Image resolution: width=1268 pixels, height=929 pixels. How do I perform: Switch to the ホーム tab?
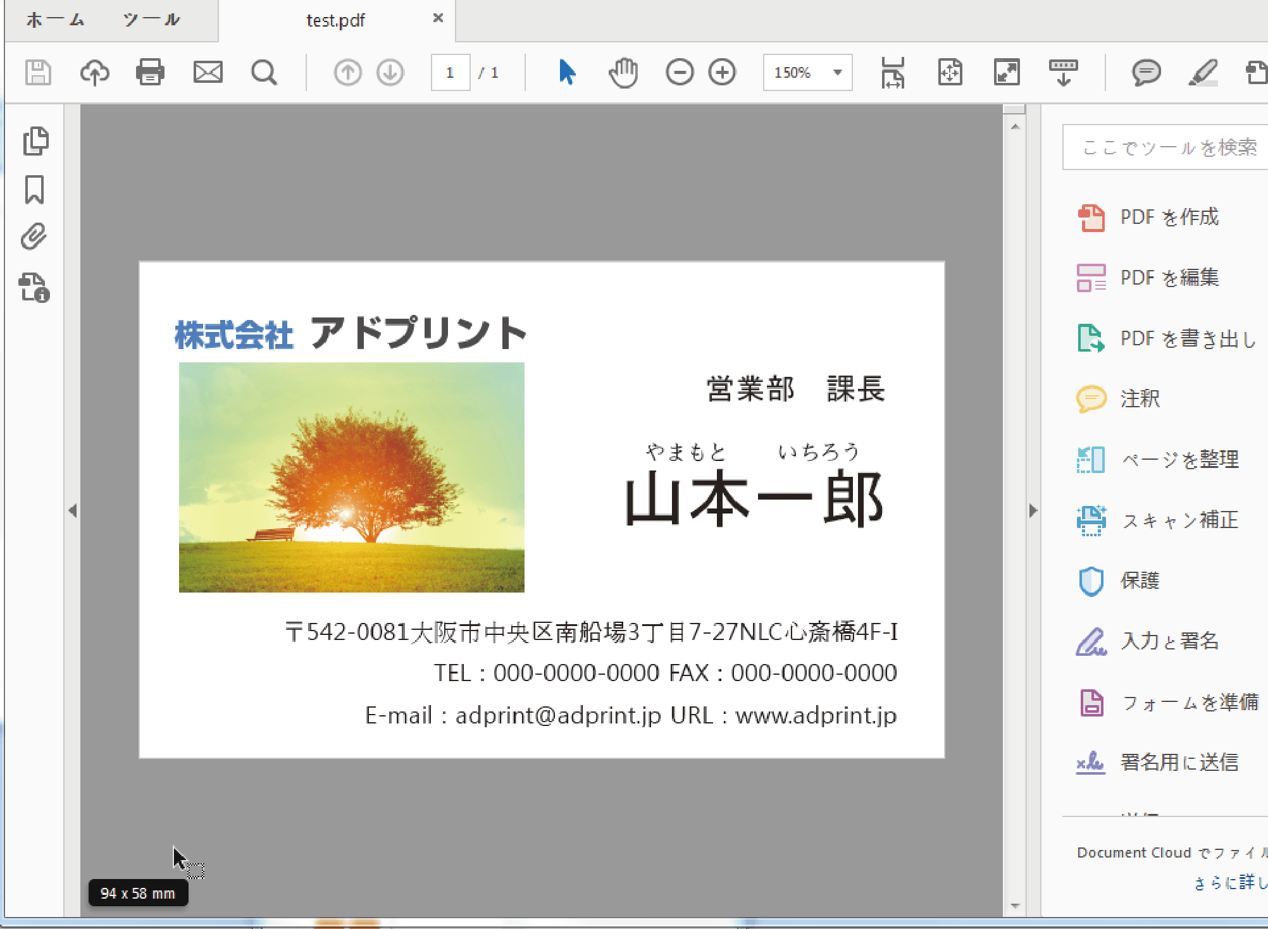pos(55,20)
